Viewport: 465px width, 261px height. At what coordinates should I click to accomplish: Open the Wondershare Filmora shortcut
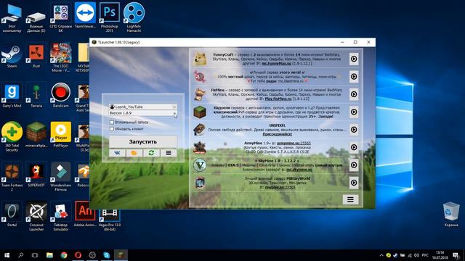(x=61, y=177)
